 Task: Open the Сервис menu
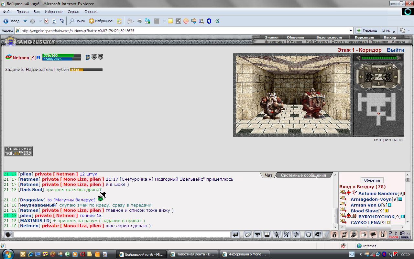click(73, 12)
